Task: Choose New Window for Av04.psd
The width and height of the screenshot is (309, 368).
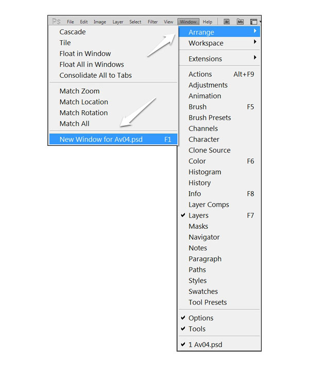Action: click(x=113, y=139)
